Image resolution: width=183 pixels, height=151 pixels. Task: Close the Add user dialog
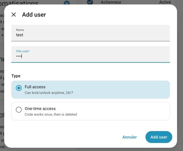(x=14, y=15)
